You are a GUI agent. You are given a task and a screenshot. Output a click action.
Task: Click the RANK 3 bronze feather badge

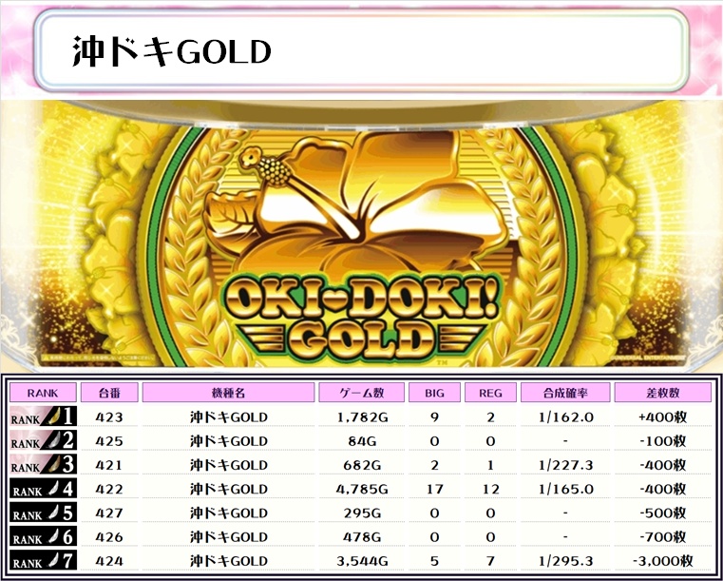point(43,465)
